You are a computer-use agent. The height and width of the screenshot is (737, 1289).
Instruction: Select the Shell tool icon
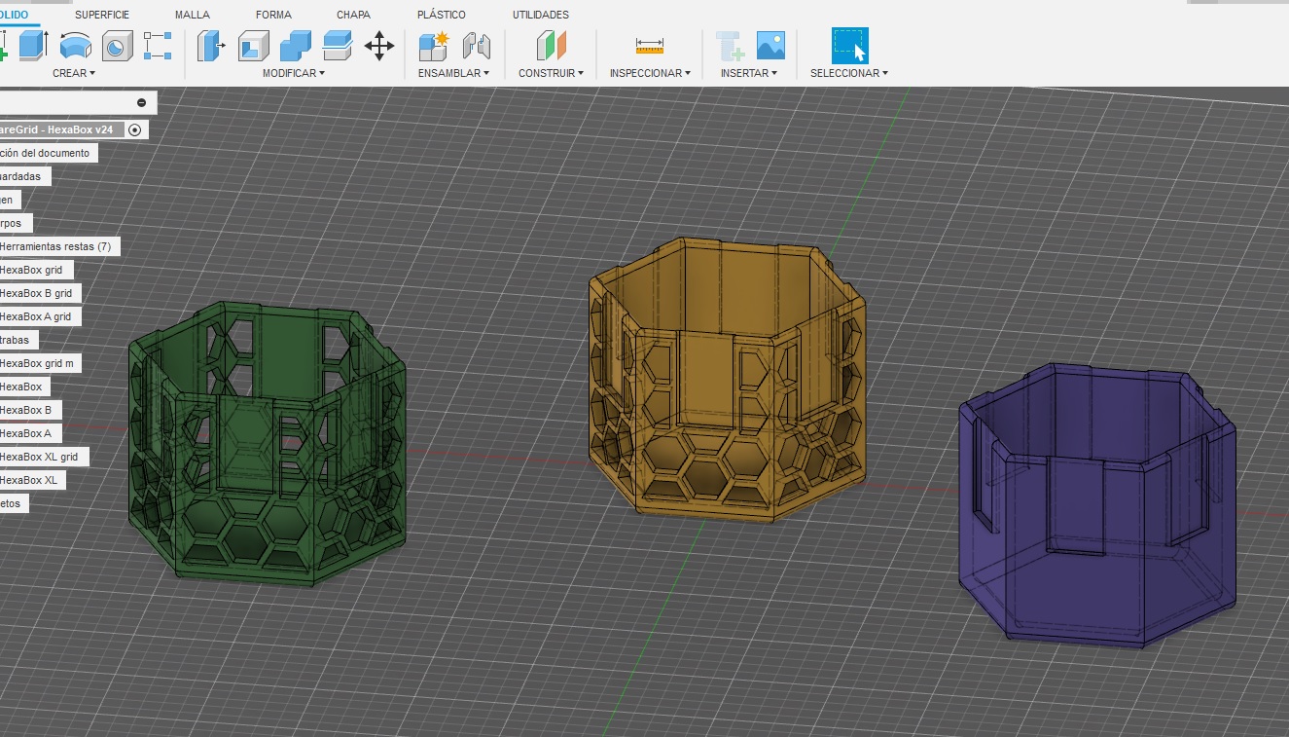coord(254,46)
